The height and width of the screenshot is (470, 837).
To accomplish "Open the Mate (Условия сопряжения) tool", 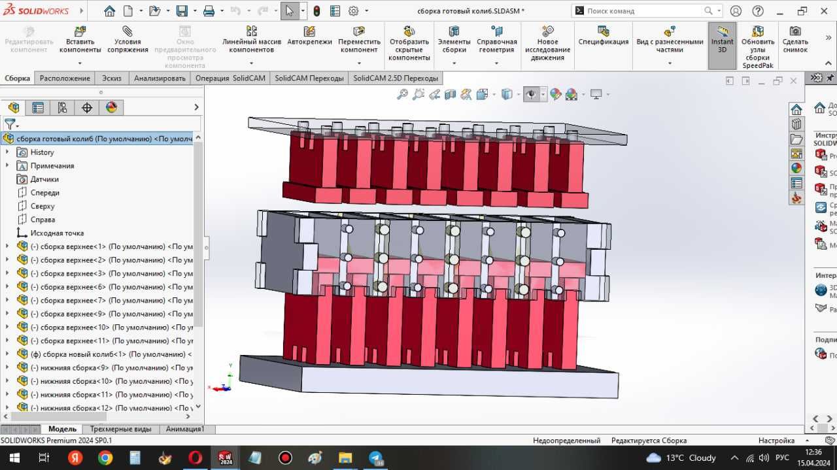I will tap(128, 32).
